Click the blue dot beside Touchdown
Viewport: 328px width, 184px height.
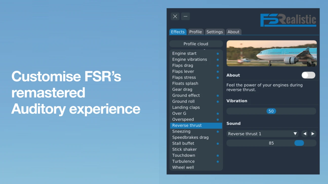coord(218,155)
